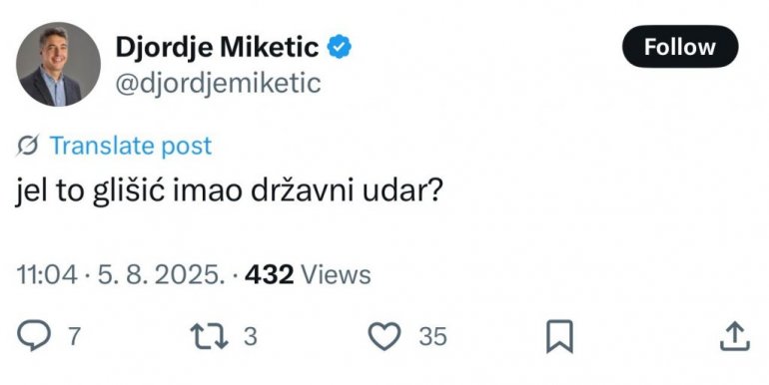Screen dimensions: 769x385
Task: Open the share upload icon
Action: [735, 336]
